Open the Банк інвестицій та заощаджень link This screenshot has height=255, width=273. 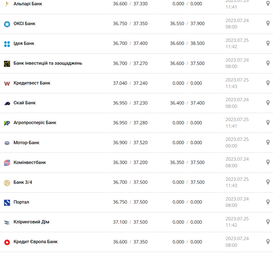coord(48,63)
